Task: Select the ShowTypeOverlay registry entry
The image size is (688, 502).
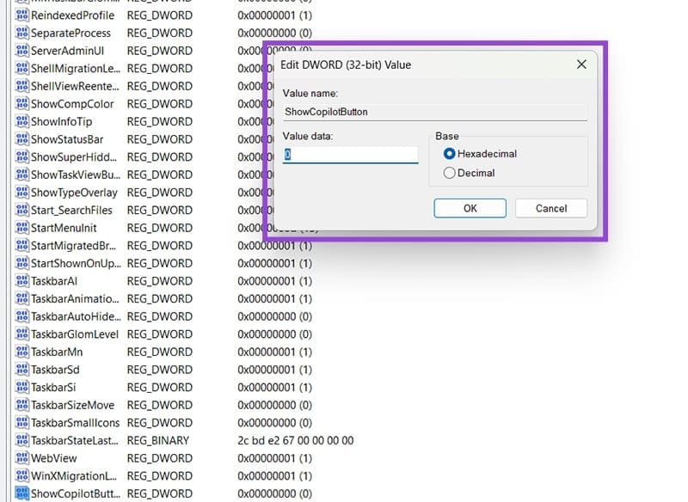Action: coord(74,193)
